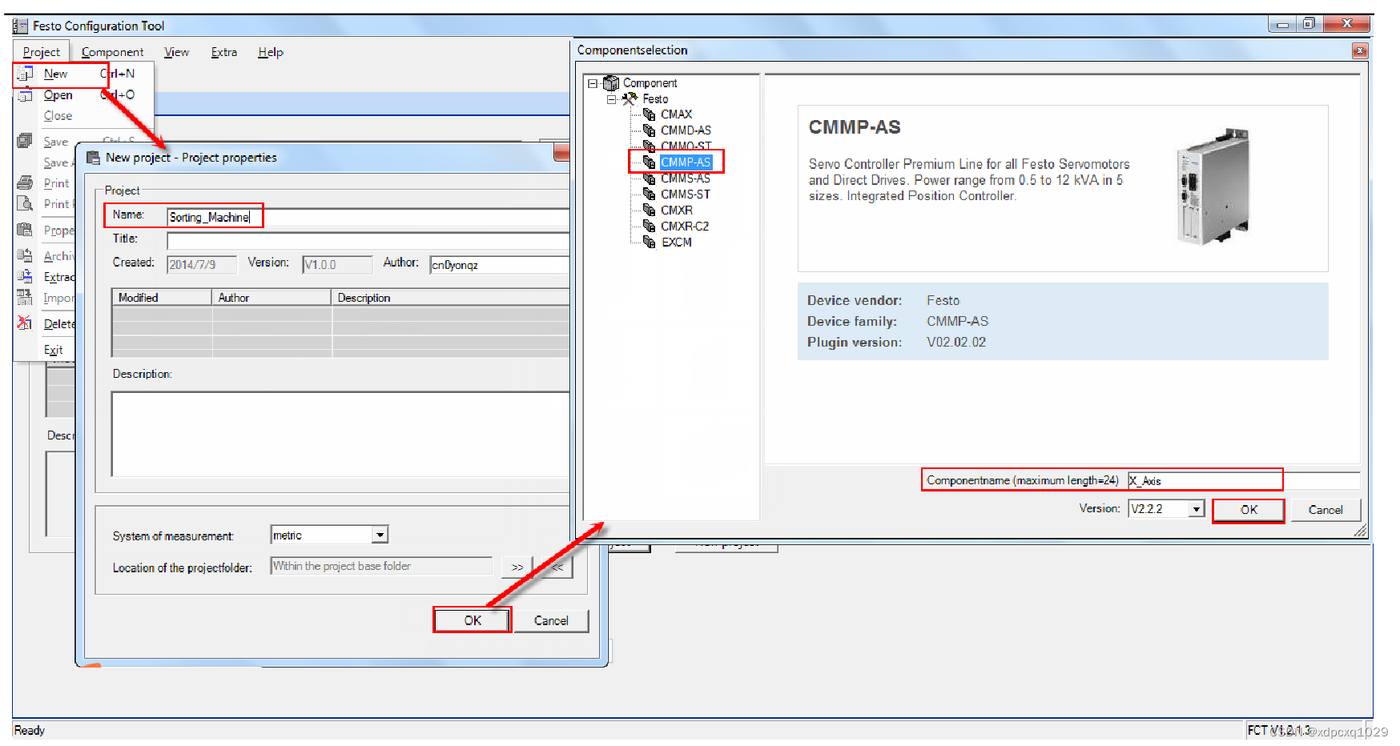1400x746 pixels.
Task: Click the Print Preview icon
Action: [24, 203]
